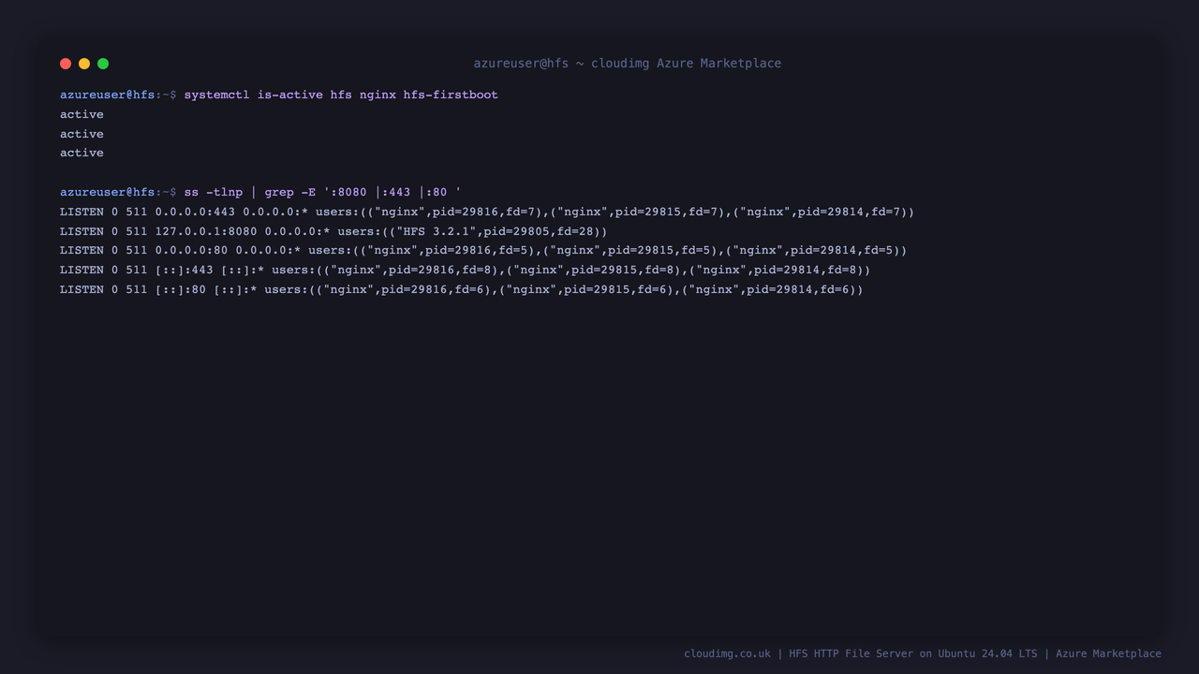Click the footer 'cloudimg.co.uk | HFS HTTP File Server' text

point(923,653)
